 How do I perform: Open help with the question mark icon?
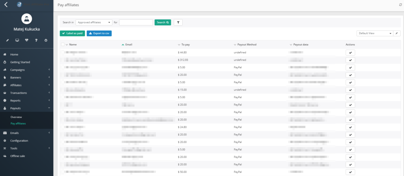click(x=36, y=40)
